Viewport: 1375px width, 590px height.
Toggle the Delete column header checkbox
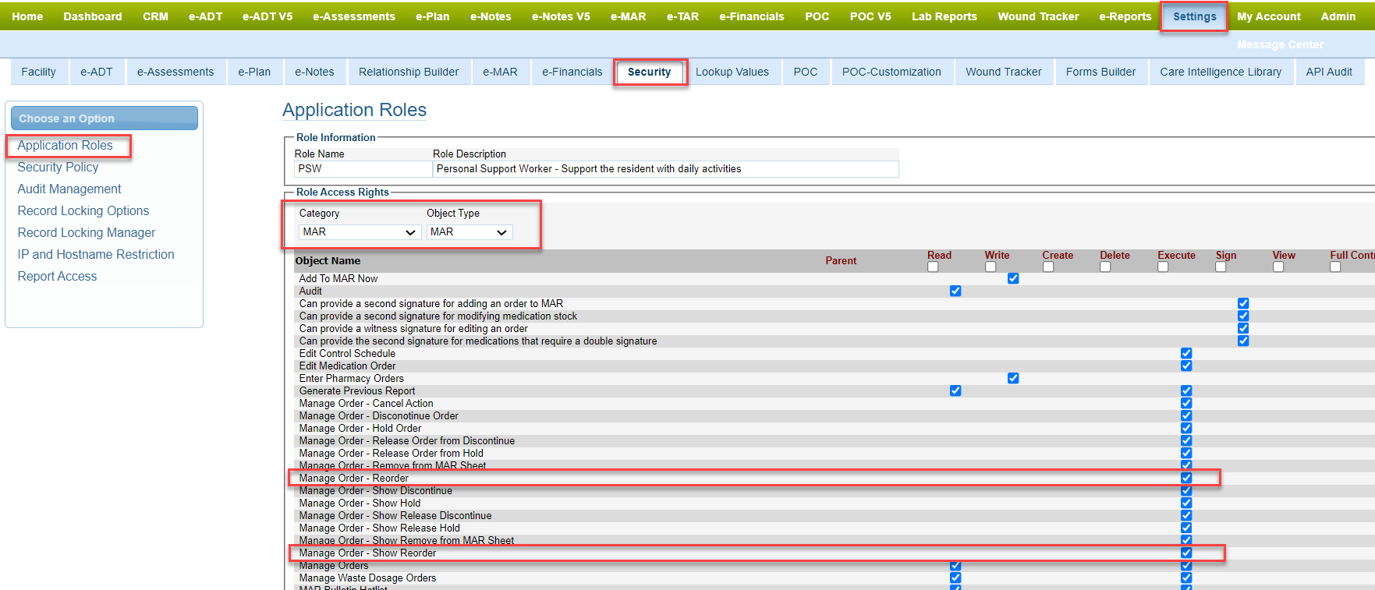point(1105,267)
